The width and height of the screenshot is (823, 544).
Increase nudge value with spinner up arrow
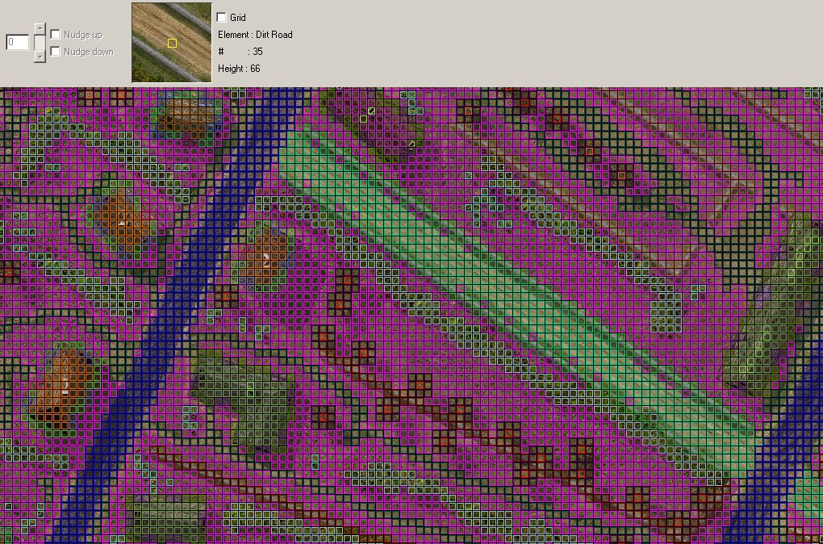pyautogui.click(x=40, y=28)
